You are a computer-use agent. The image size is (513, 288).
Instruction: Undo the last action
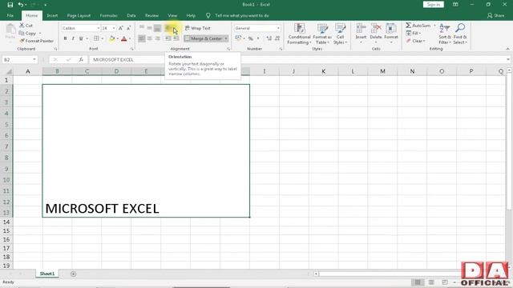[x=21, y=5]
